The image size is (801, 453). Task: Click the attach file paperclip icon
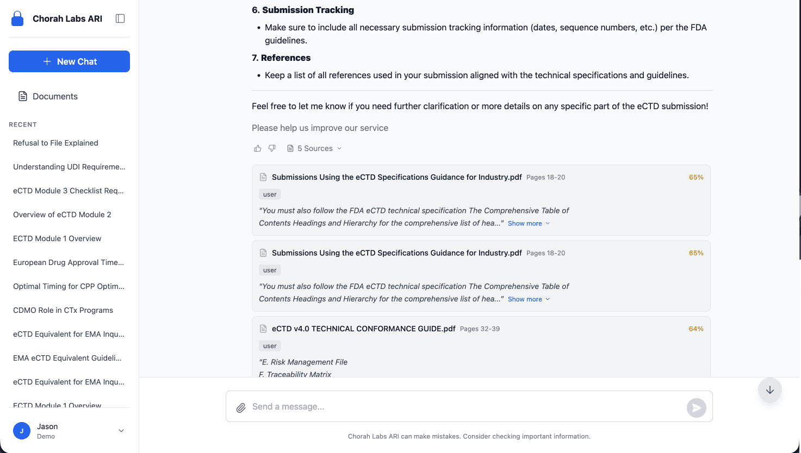click(x=241, y=407)
